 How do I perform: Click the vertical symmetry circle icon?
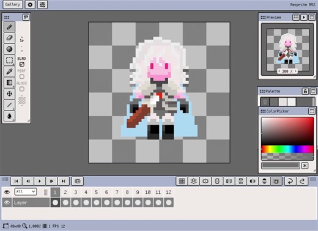(264, 181)
